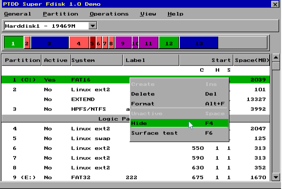Open the View menu
The width and height of the screenshot is (282, 189).
(148, 14)
